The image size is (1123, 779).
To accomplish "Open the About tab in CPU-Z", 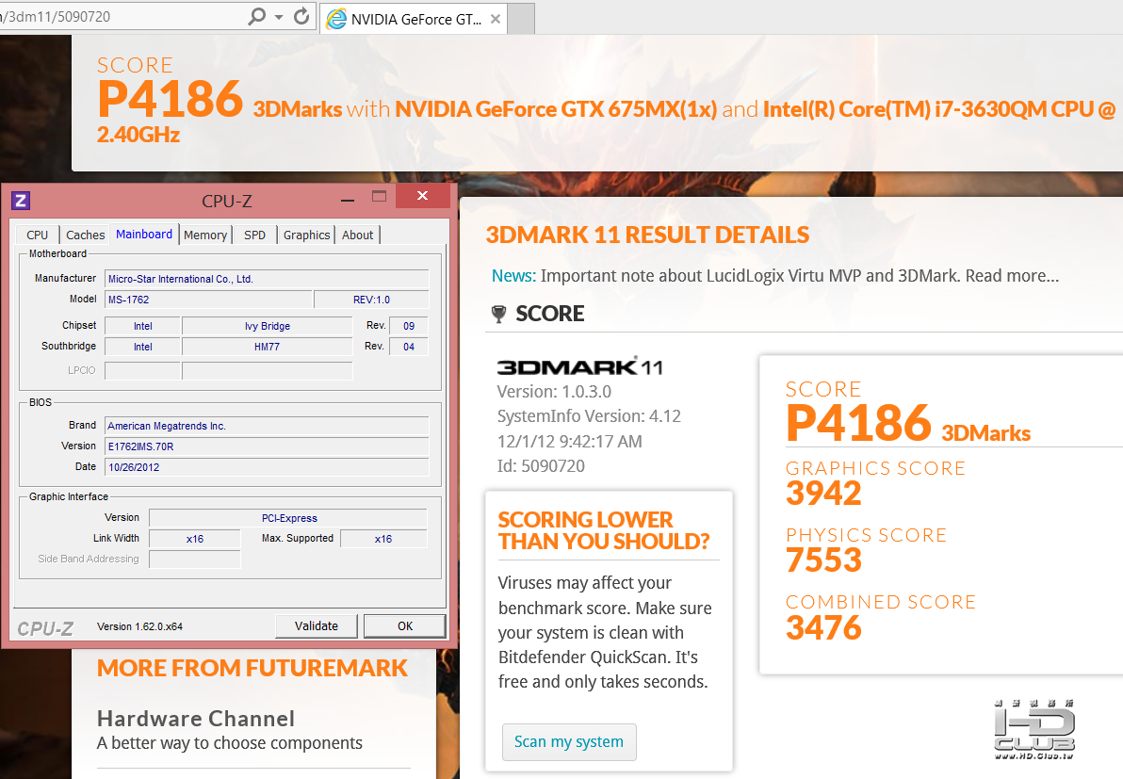I will (357, 235).
